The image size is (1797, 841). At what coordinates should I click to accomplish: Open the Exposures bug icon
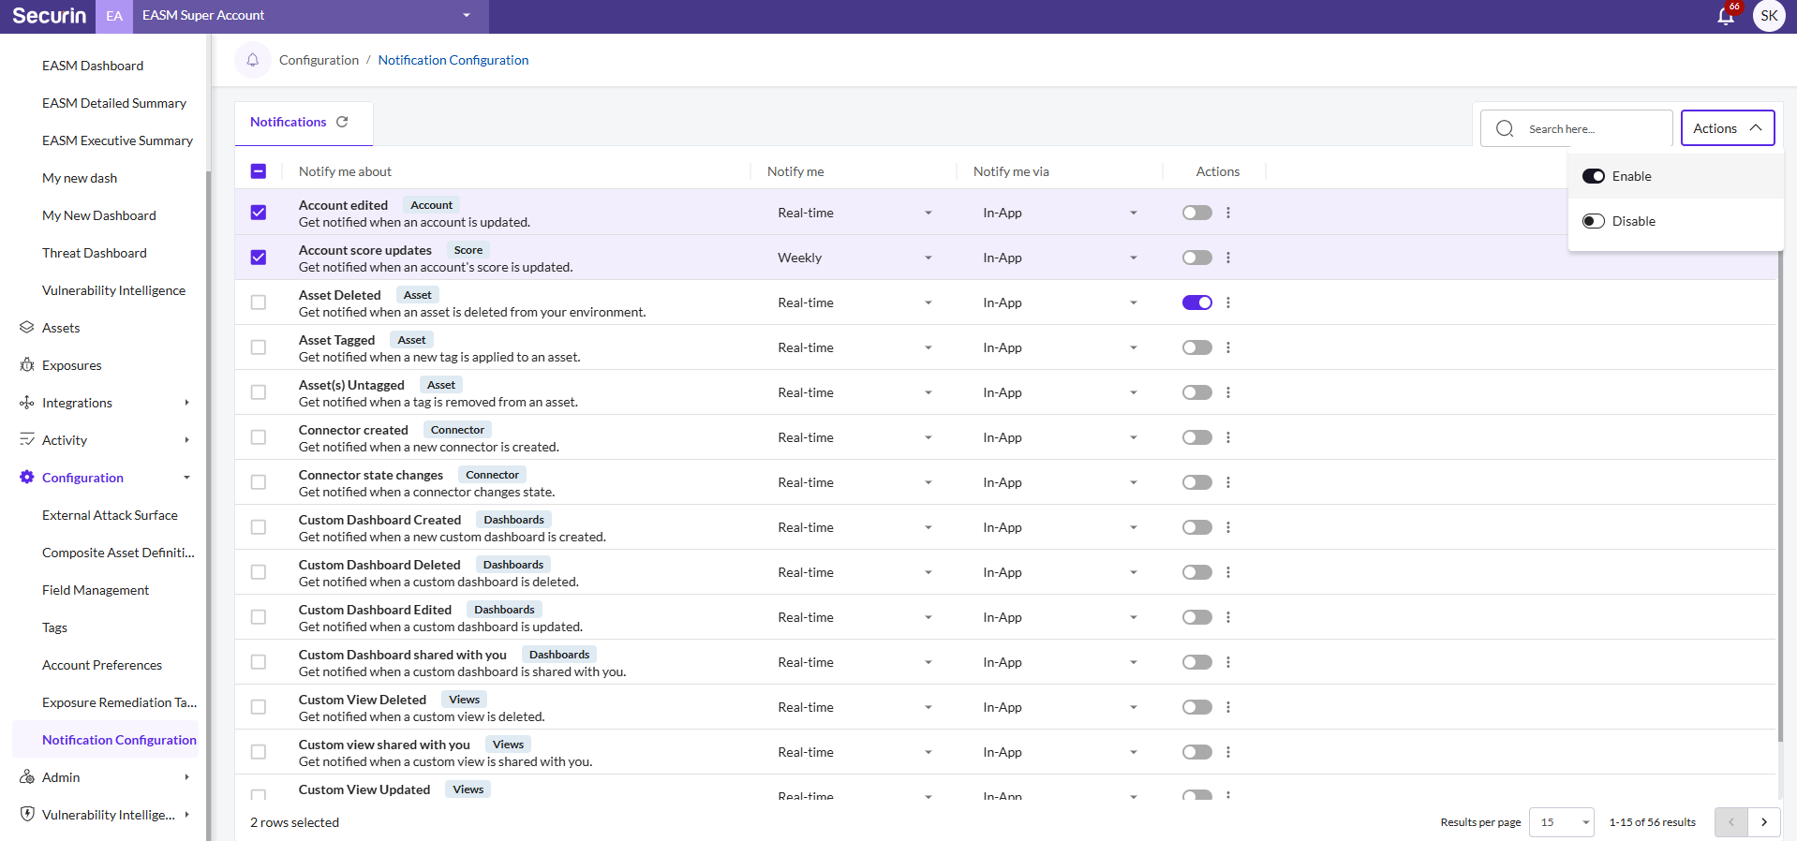pyautogui.click(x=27, y=365)
